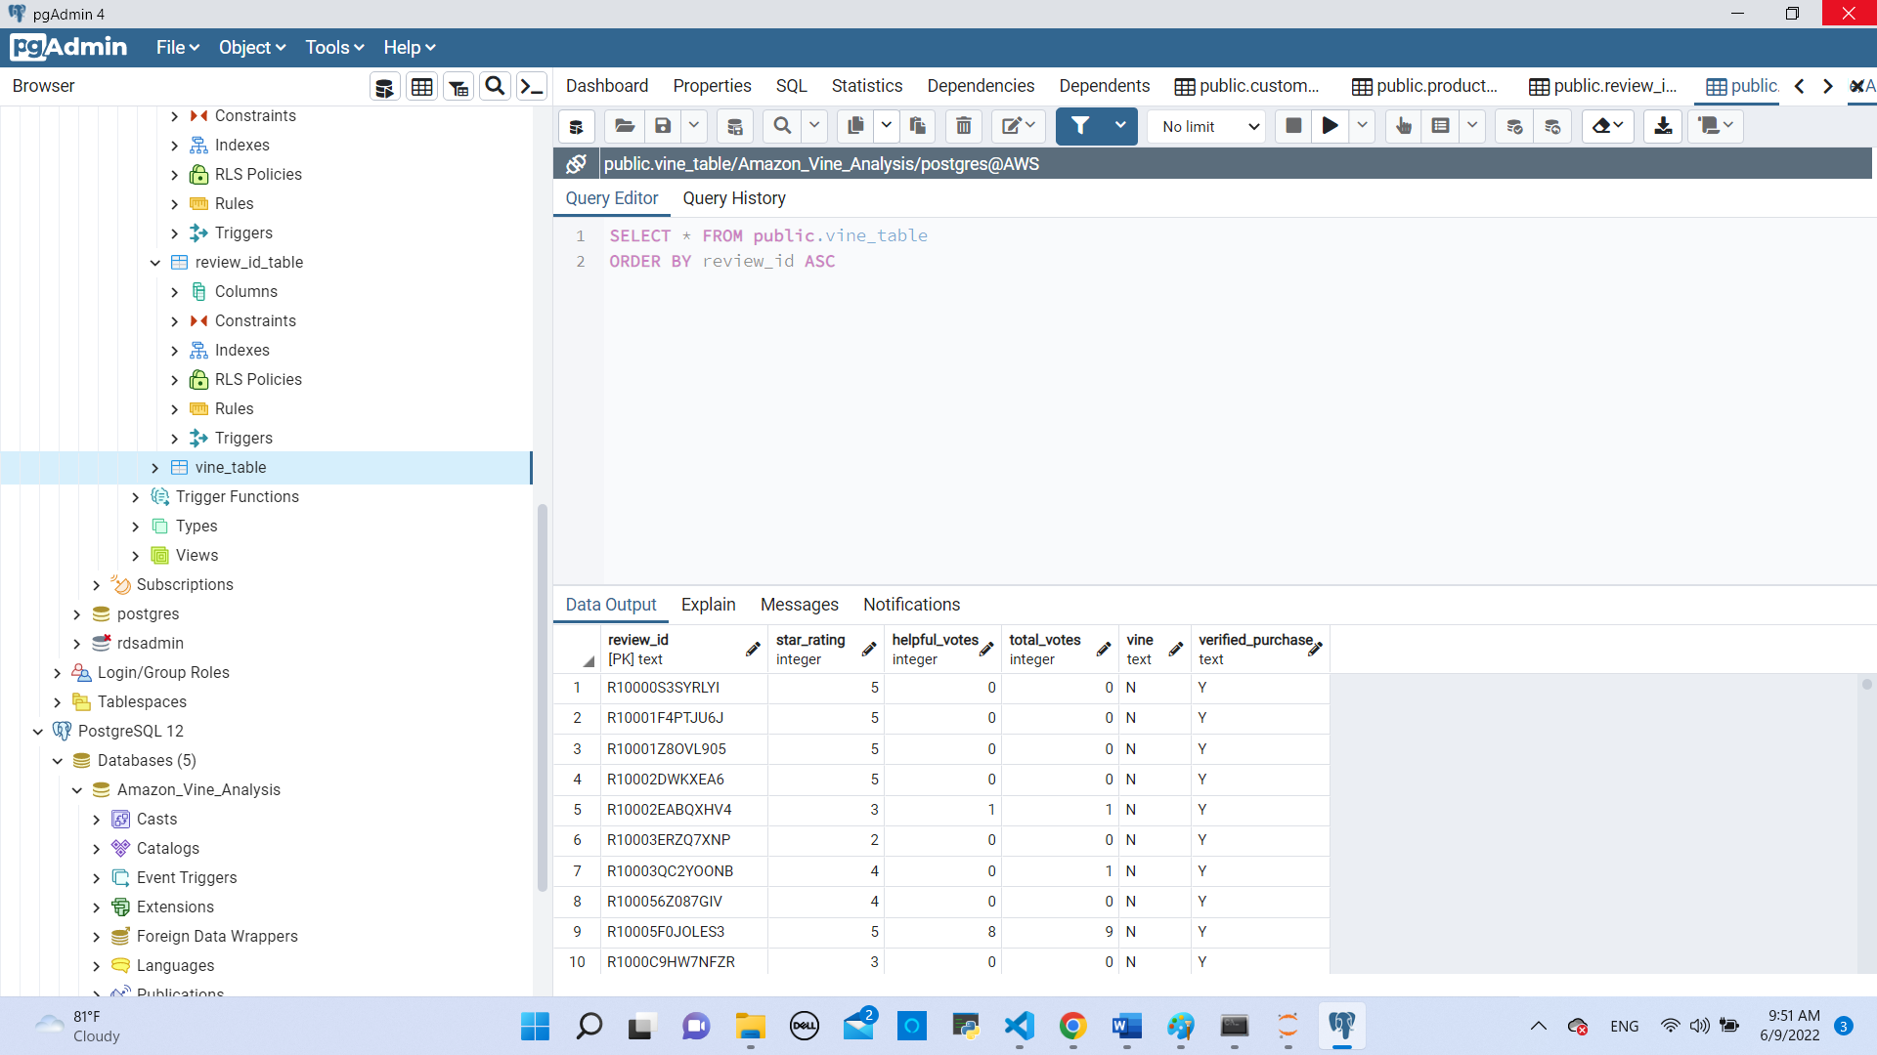Screen dimensions: 1877x1055
Task: Open the Query Tool icon in Browser panel
Action: coord(385,87)
